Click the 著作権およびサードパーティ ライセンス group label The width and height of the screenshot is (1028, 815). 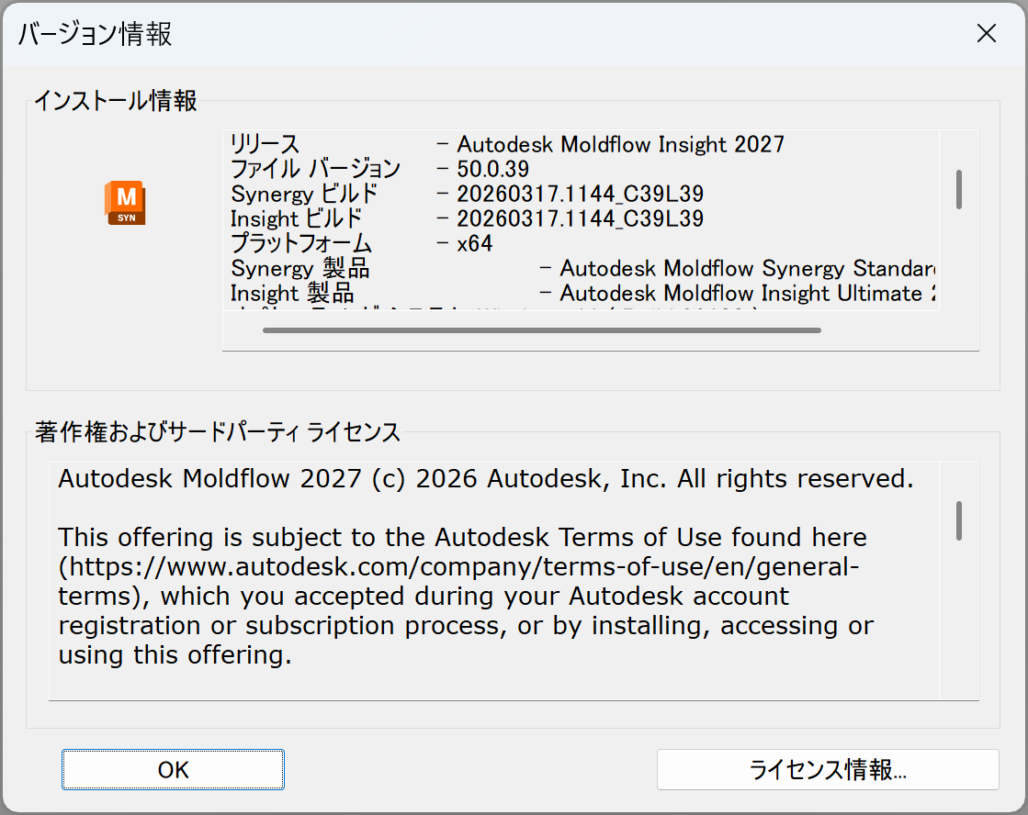pos(217,432)
